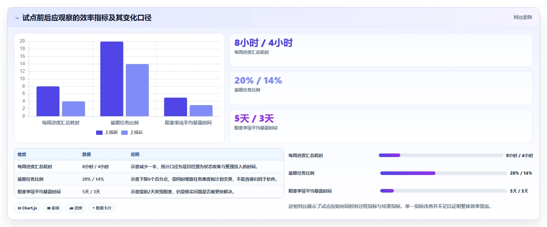Image resolution: width=547 pixels, height=227 pixels.
Task: Click the pulse icon beside the panel title
Action: click(x=17, y=18)
